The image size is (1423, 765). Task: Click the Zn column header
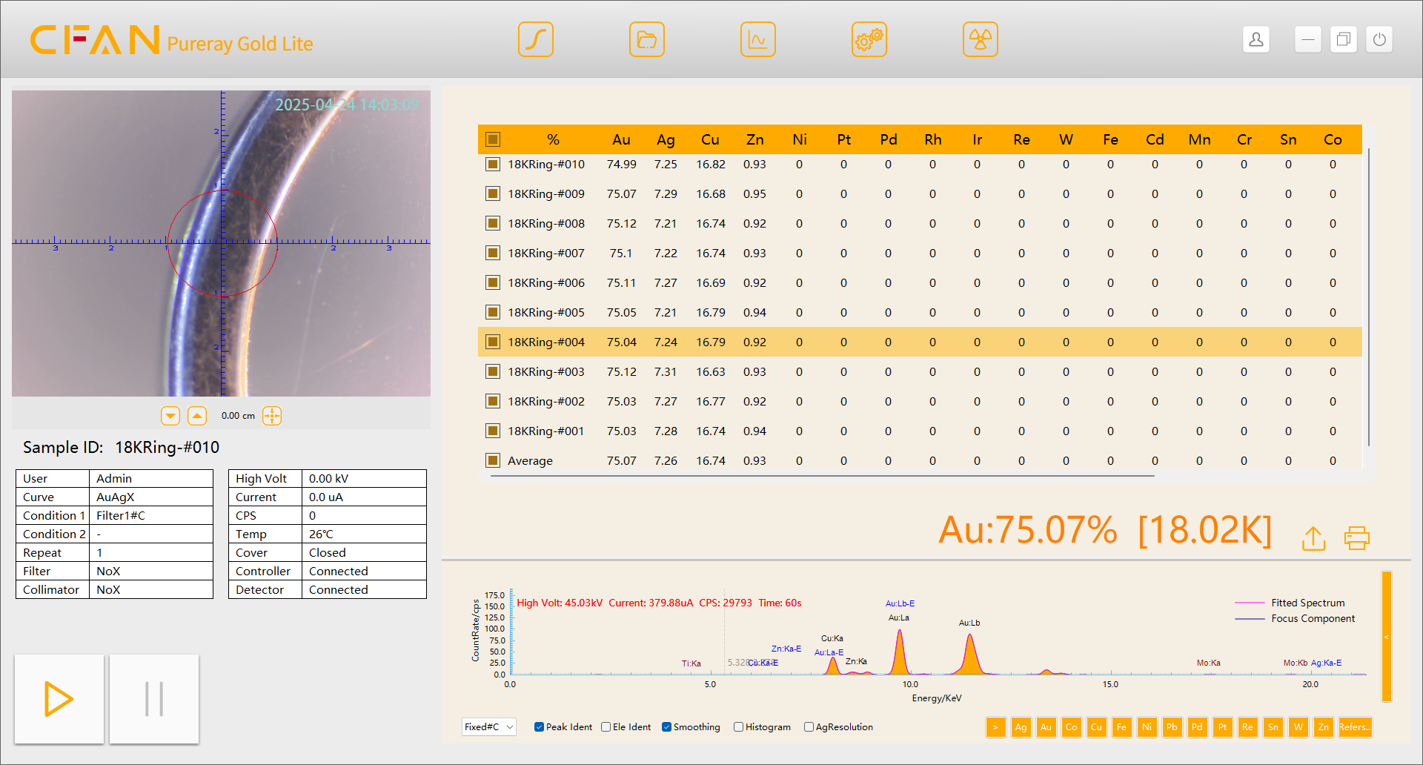pos(754,139)
